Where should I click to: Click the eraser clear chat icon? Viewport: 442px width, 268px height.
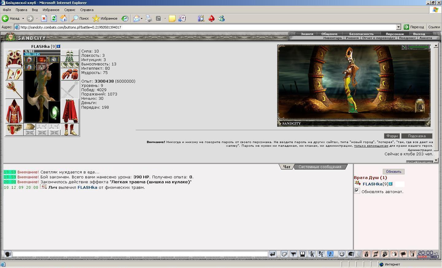(x=284, y=254)
